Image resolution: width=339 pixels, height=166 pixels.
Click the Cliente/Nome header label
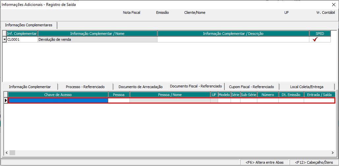(195, 12)
